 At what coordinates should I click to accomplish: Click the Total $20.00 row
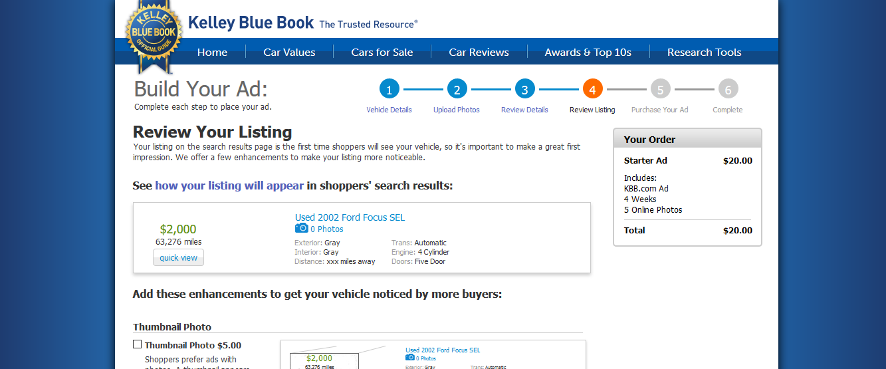pyautogui.click(x=688, y=230)
